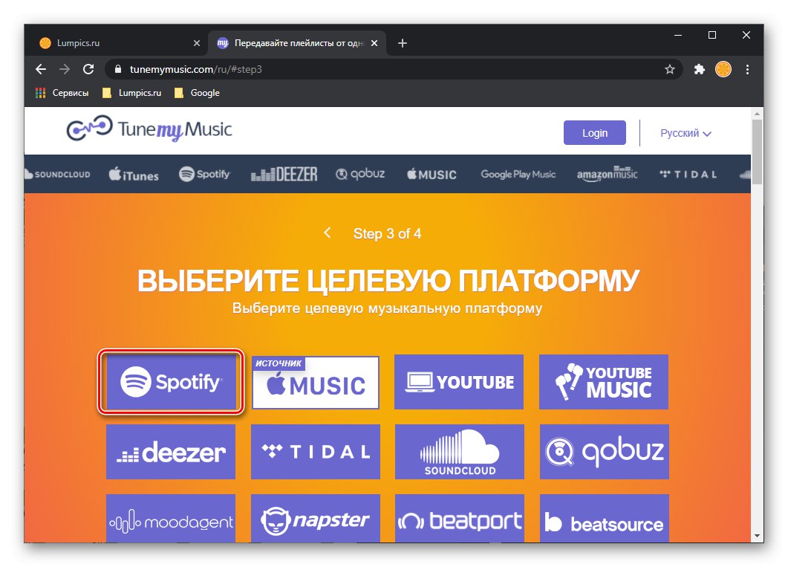Open the Chrome profile avatar
The width and height of the screenshot is (788, 567).
723,69
